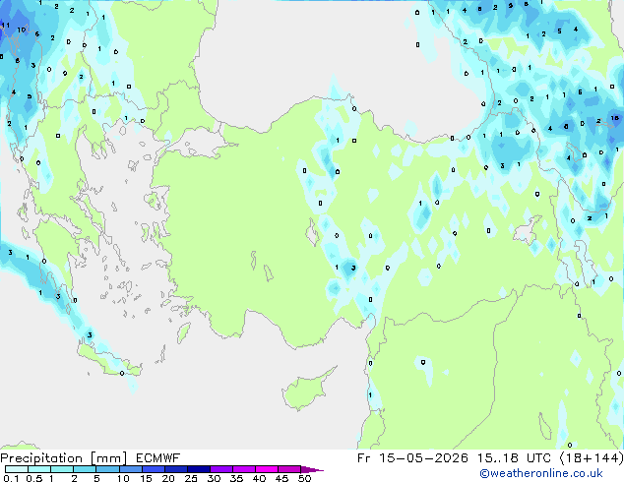Click the legend arrow tip above 50 mm
624x482 pixels.
[x=312, y=469]
